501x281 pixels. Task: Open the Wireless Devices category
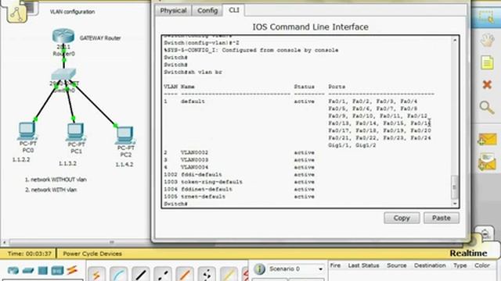point(57,271)
